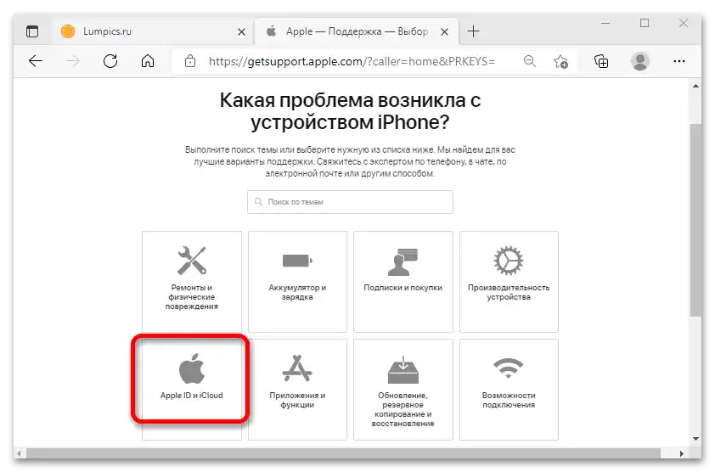The height and width of the screenshot is (472, 715).
Task: View site security lock information
Action: tap(190, 61)
